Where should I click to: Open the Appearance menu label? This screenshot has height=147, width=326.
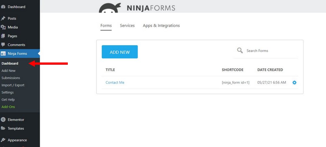click(x=17, y=140)
